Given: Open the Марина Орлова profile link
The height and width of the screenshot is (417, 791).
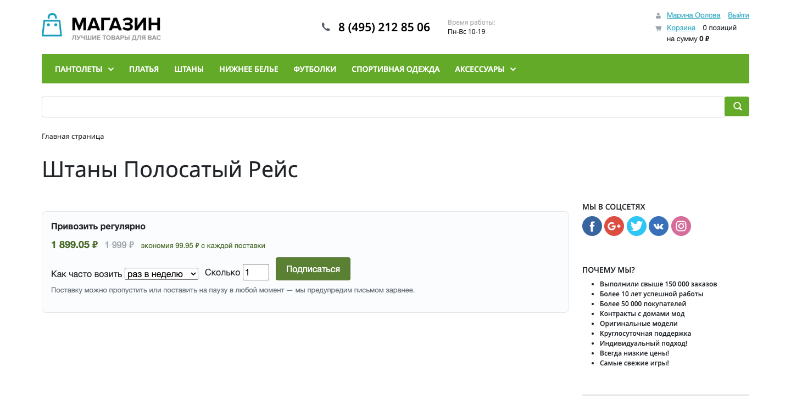Looking at the screenshot, I should tap(693, 15).
